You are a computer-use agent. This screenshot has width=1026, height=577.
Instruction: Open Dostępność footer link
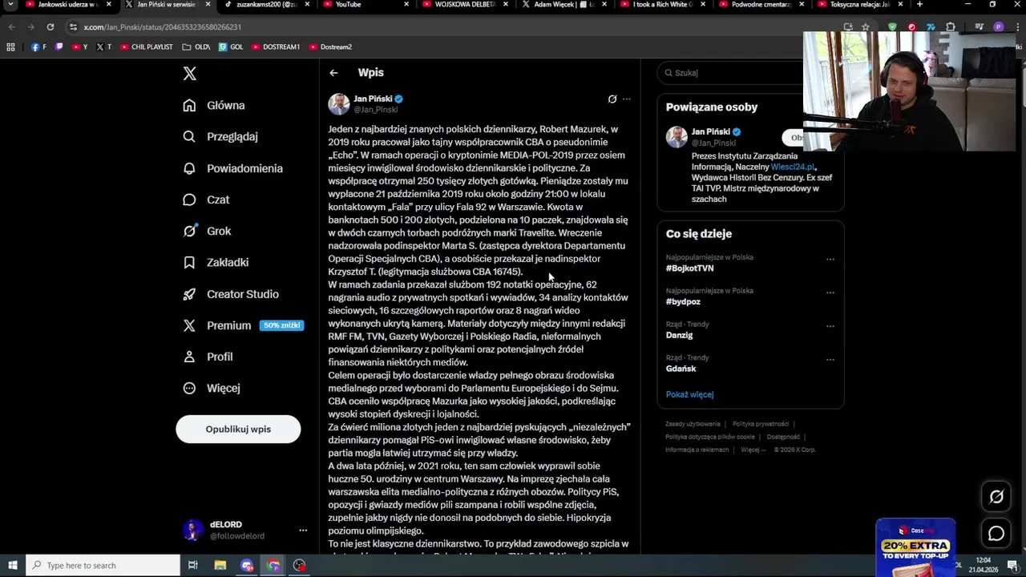(783, 437)
